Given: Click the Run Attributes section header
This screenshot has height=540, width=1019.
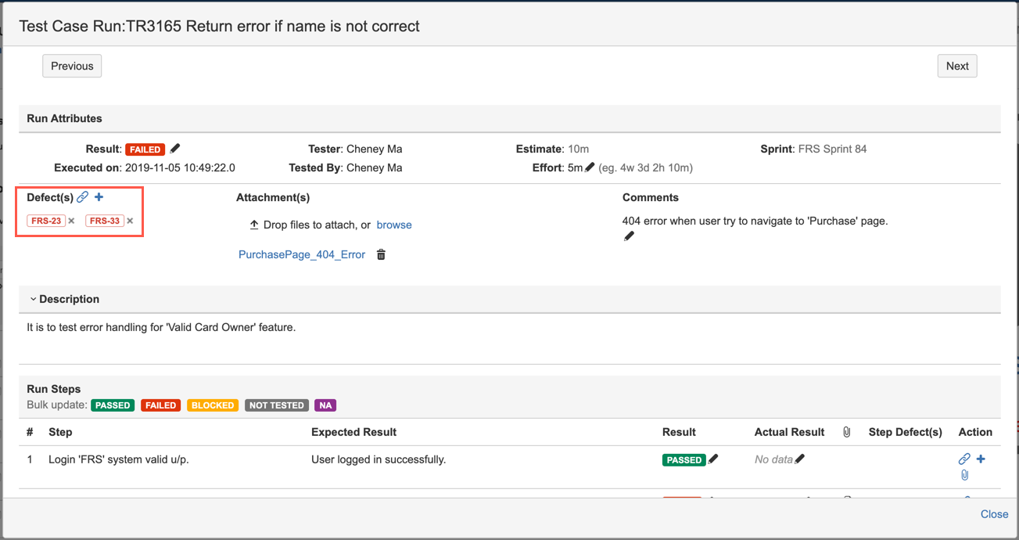Looking at the screenshot, I should click(x=64, y=118).
